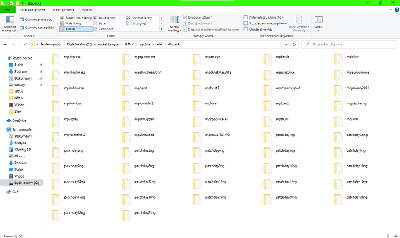Click update in address breadcrumb
Viewport: 400px width, 238px height.
coord(145,45)
